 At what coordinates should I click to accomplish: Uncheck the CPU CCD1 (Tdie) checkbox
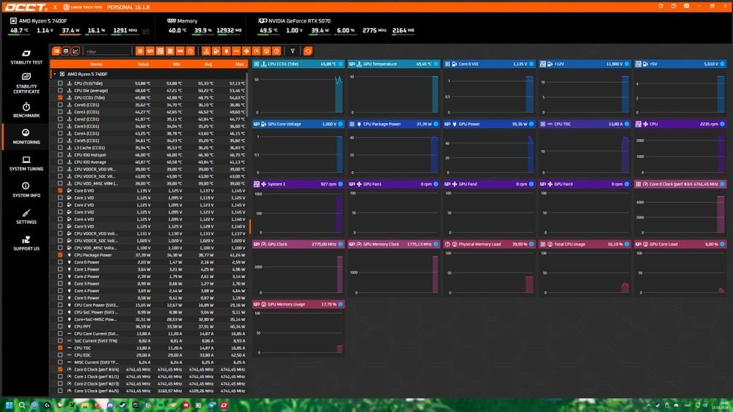(60, 97)
